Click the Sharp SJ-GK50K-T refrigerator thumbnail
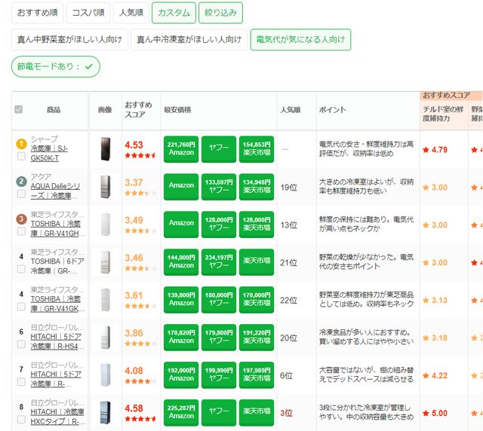 tap(104, 148)
